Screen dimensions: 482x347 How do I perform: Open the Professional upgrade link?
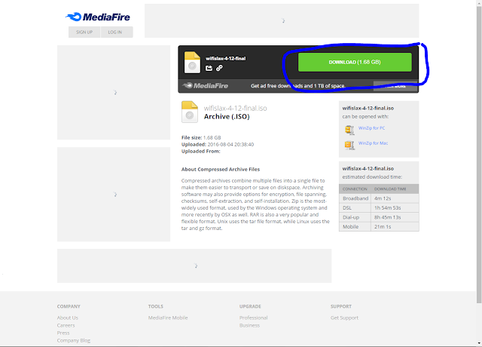[x=253, y=318]
